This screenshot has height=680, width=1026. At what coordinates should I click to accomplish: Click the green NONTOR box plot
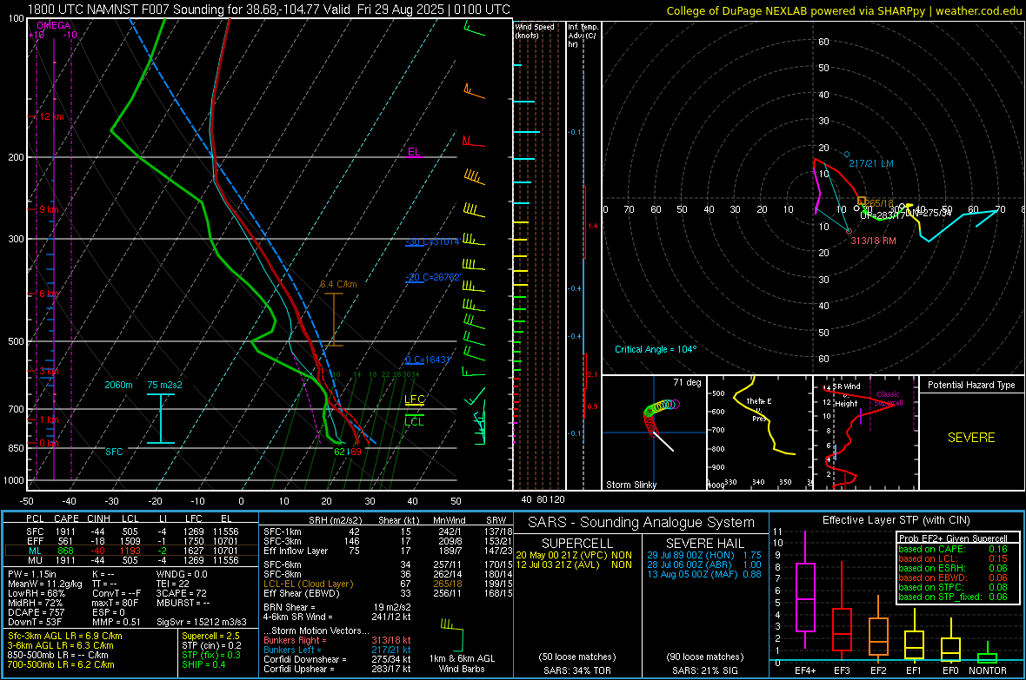point(988,654)
